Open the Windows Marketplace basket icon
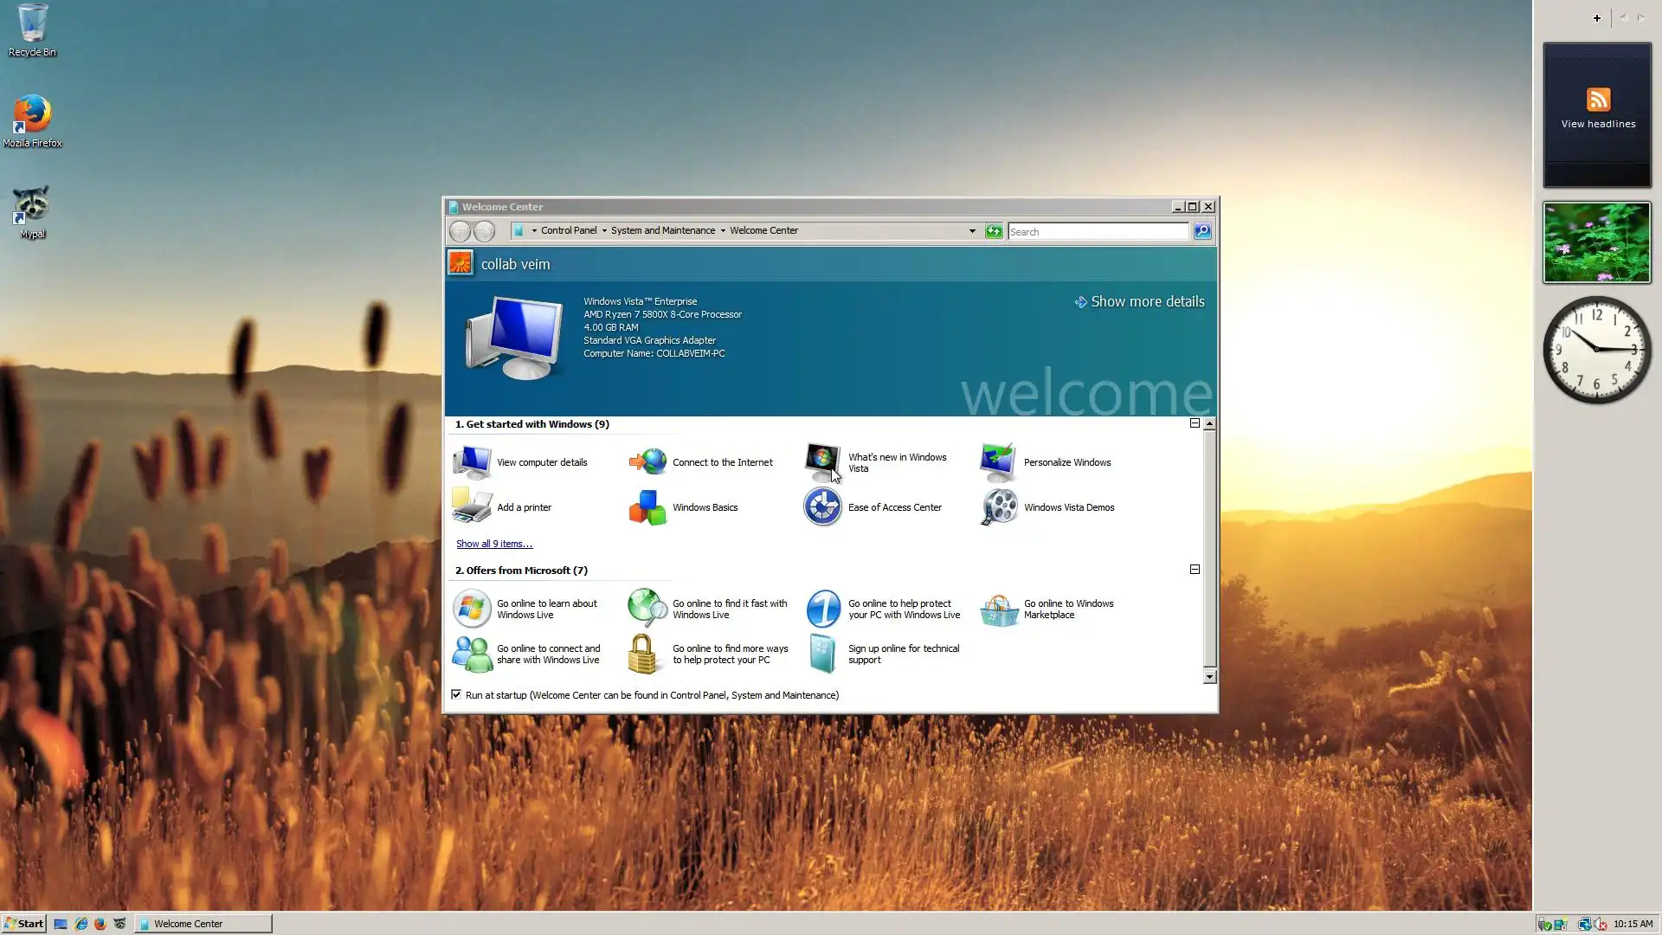The image size is (1662, 935). click(999, 609)
